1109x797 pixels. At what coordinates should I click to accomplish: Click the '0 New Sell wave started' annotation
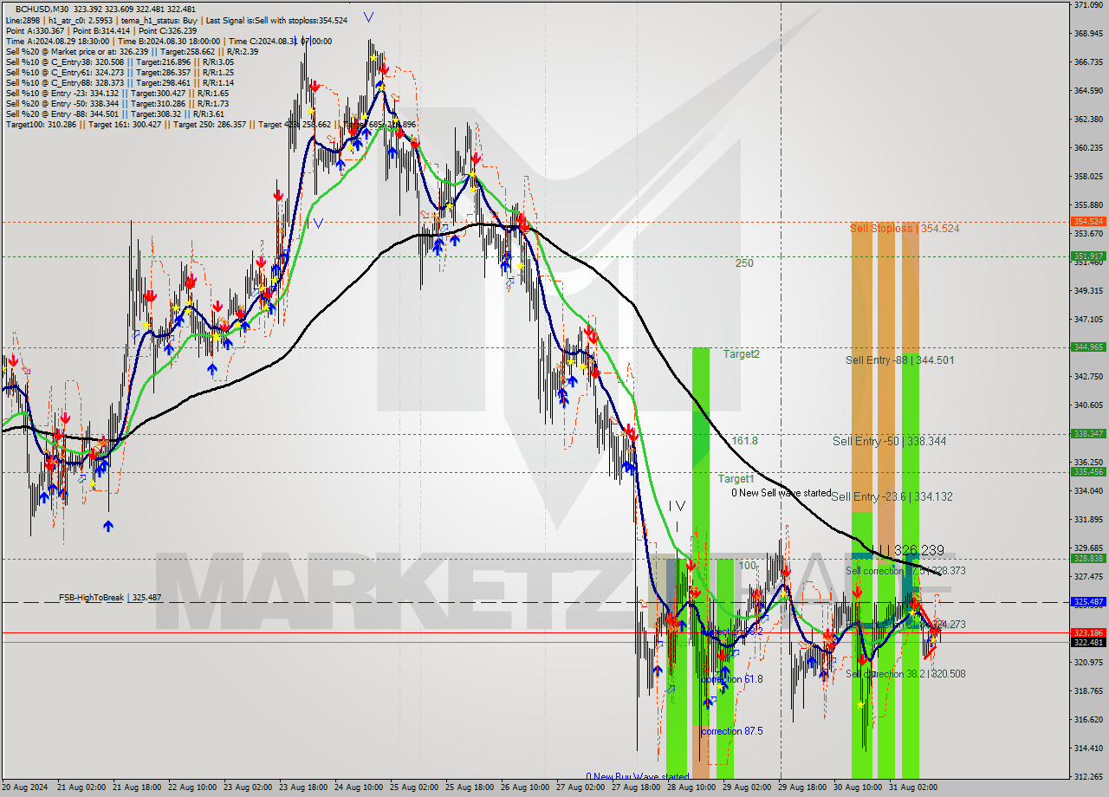point(781,493)
